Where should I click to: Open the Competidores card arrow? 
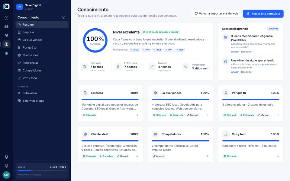[x=207, y=156]
